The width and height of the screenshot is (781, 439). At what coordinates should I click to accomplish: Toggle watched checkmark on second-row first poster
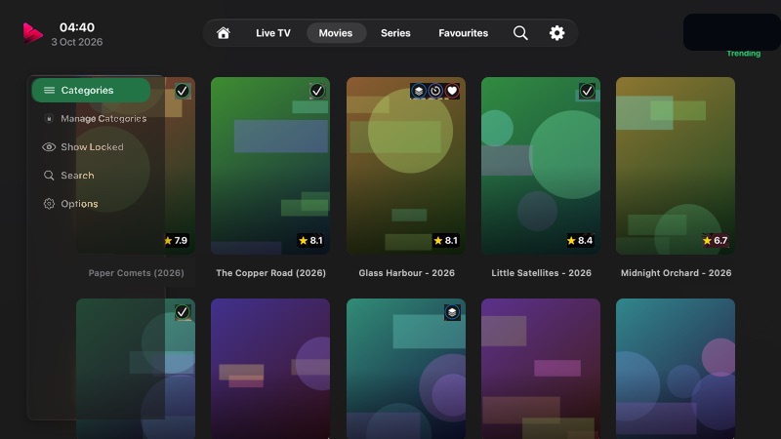pyautogui.click(x=183, y=312)
